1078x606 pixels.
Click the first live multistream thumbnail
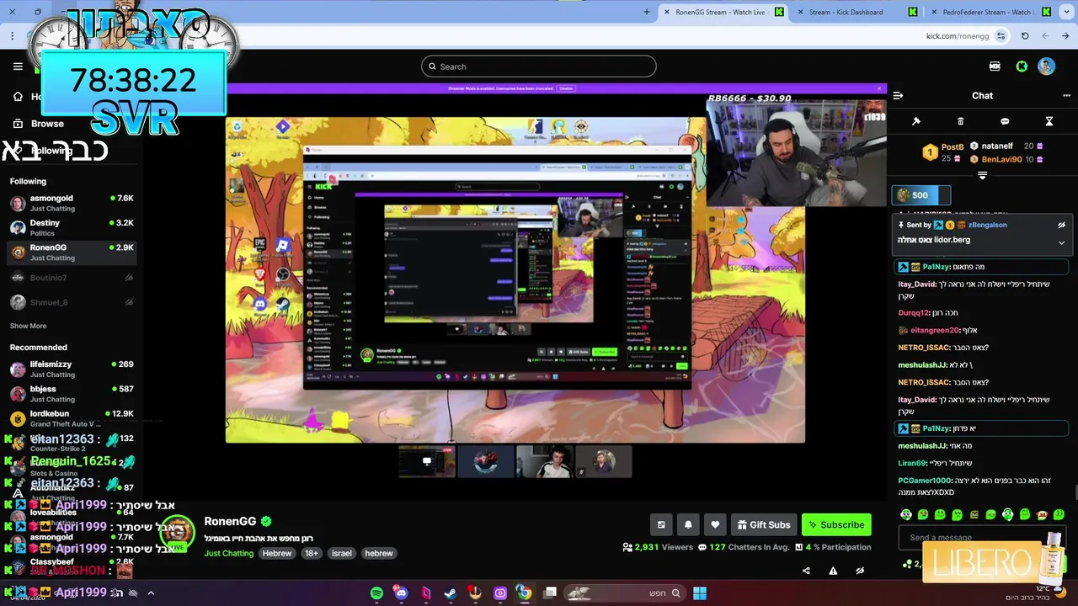point(427,461)
